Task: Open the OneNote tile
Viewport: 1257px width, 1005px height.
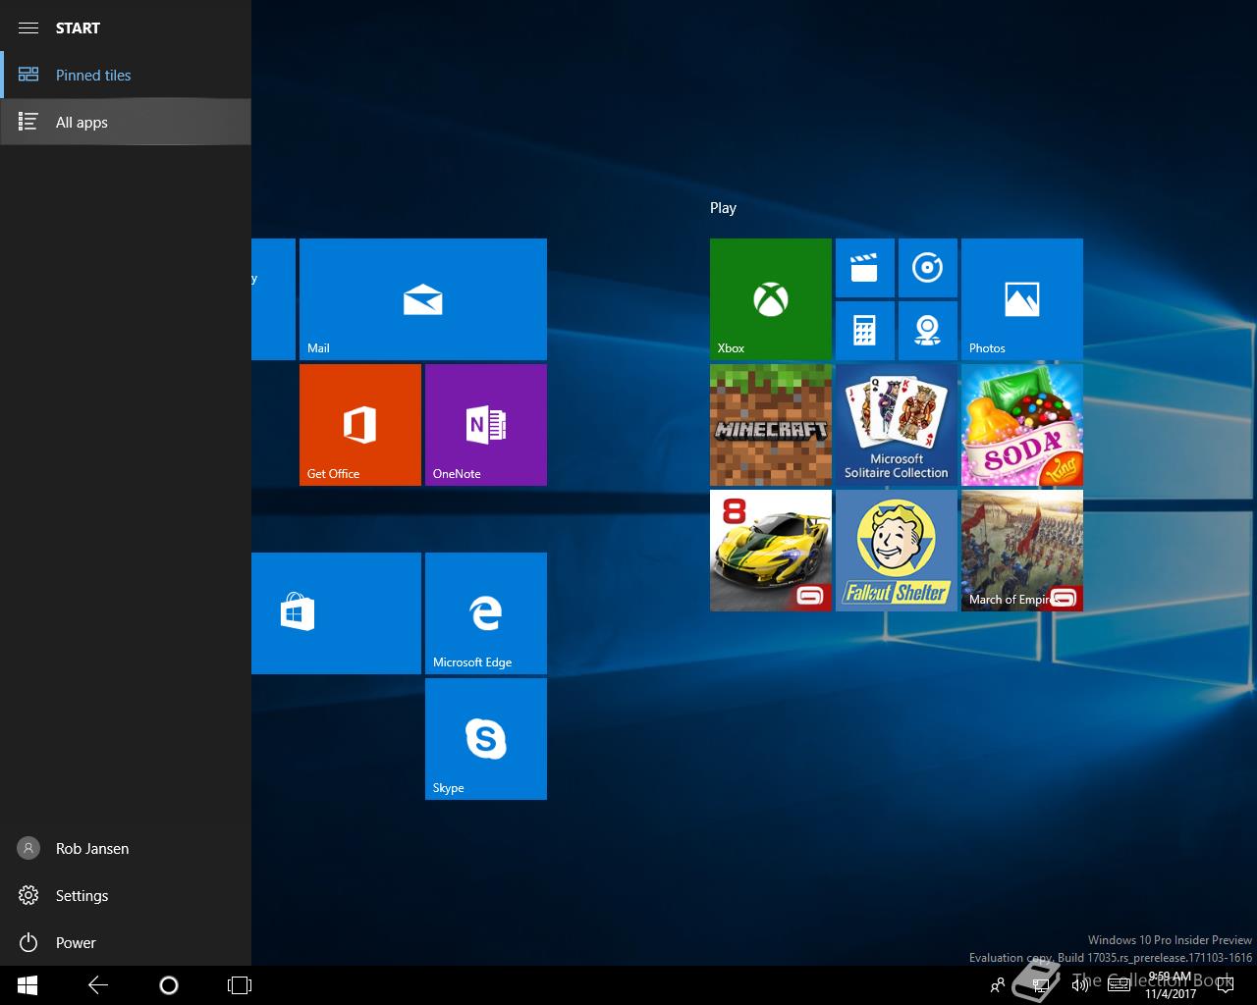Action: click(486, 425)
